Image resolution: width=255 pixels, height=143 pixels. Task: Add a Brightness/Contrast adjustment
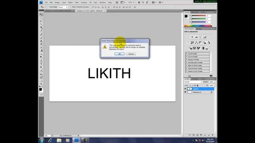pos(192,37)
